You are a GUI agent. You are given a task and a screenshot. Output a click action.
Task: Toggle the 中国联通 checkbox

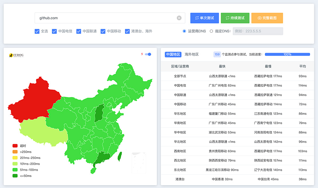coord(79,31)
